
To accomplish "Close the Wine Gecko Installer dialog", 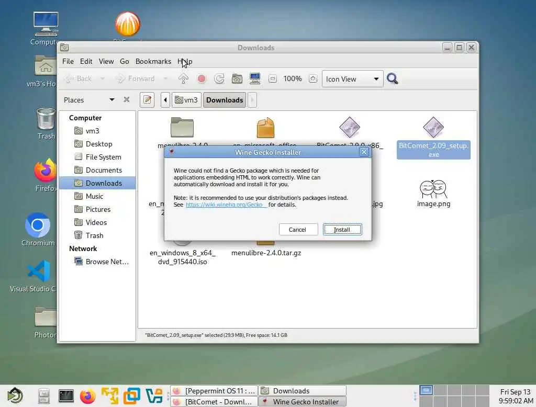I will (364, 152).
